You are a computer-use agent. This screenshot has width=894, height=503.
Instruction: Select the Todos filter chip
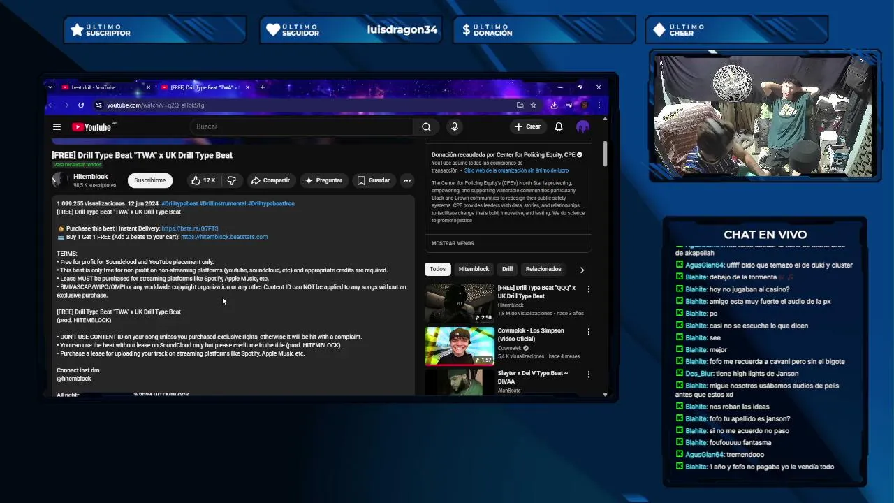438,269
